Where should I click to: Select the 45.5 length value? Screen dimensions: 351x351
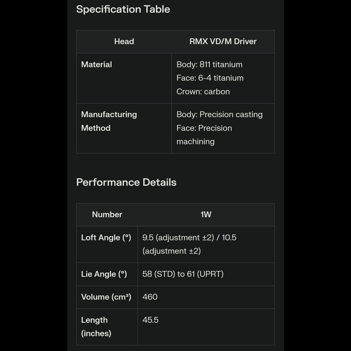[151, 320]
